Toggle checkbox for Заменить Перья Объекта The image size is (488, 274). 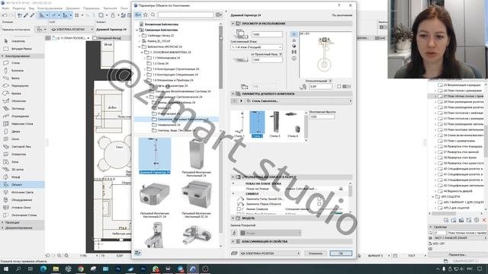point(319,204)
